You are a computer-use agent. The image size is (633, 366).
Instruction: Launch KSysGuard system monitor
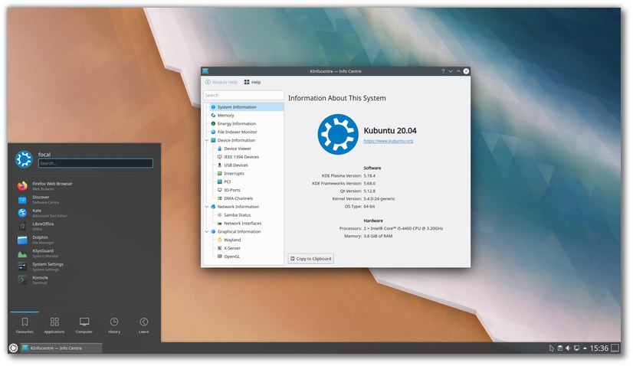pos(85,253)
